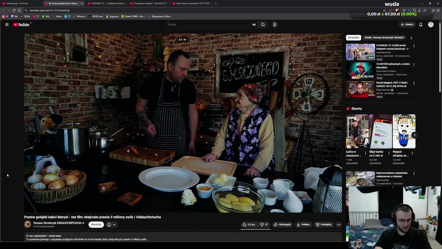The height and width of the screenshot is (249, 442).
Task: Open the IG bookmark
Action: [x=5, y=16]
